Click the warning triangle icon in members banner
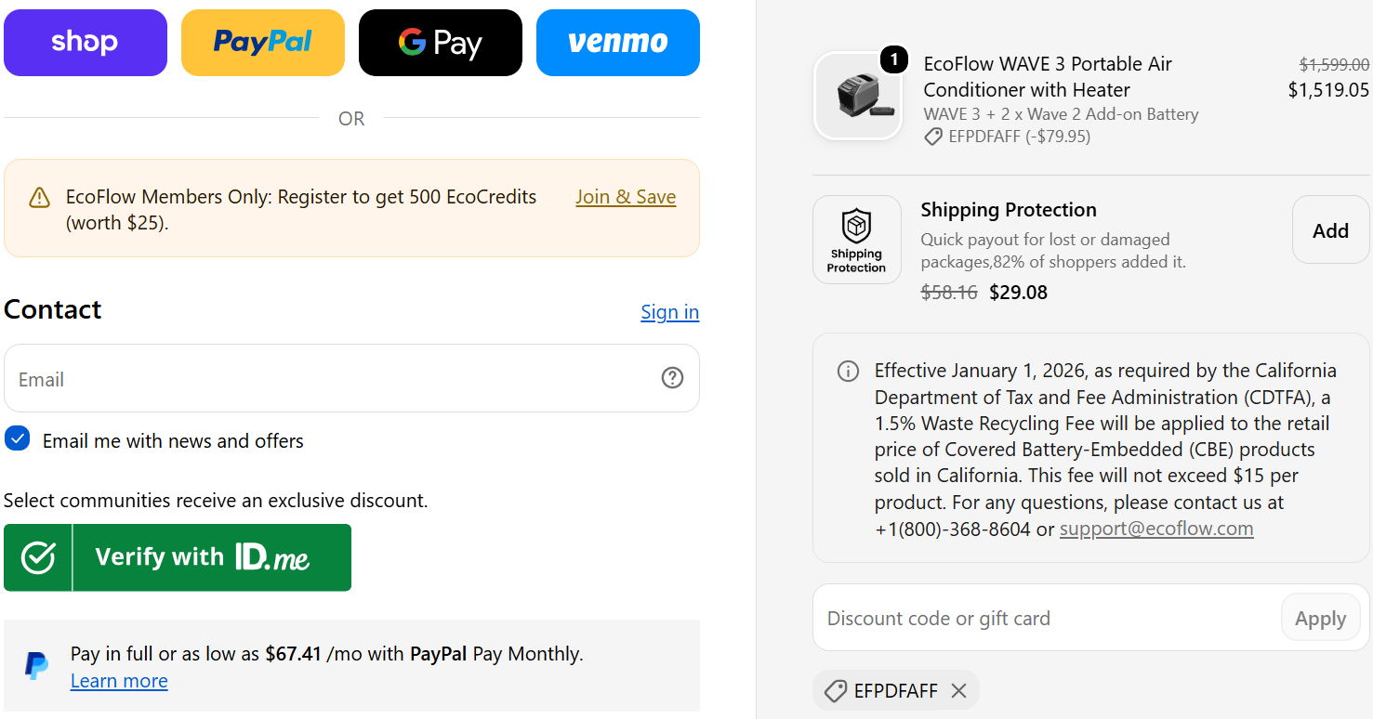The width and height of the screenshot is (1373, 719). click(39, 198)
